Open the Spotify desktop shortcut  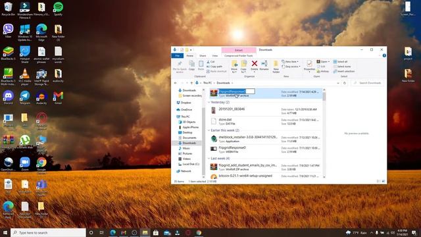point(58,9)
